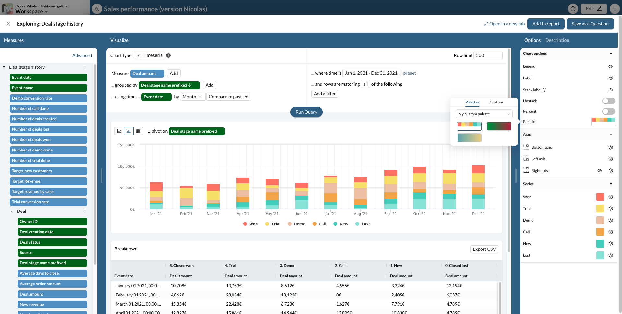Switch to the Description tab
Viewport: 622px width, 314px height.
(557, 40)
